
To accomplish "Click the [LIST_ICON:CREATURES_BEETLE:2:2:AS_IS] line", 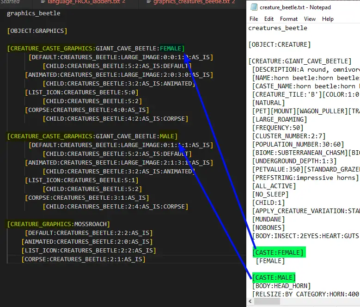I will click(x=89, y=250).
